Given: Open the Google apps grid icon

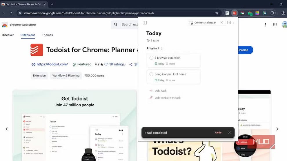Looking at the screenshot, I should (275, 25).
